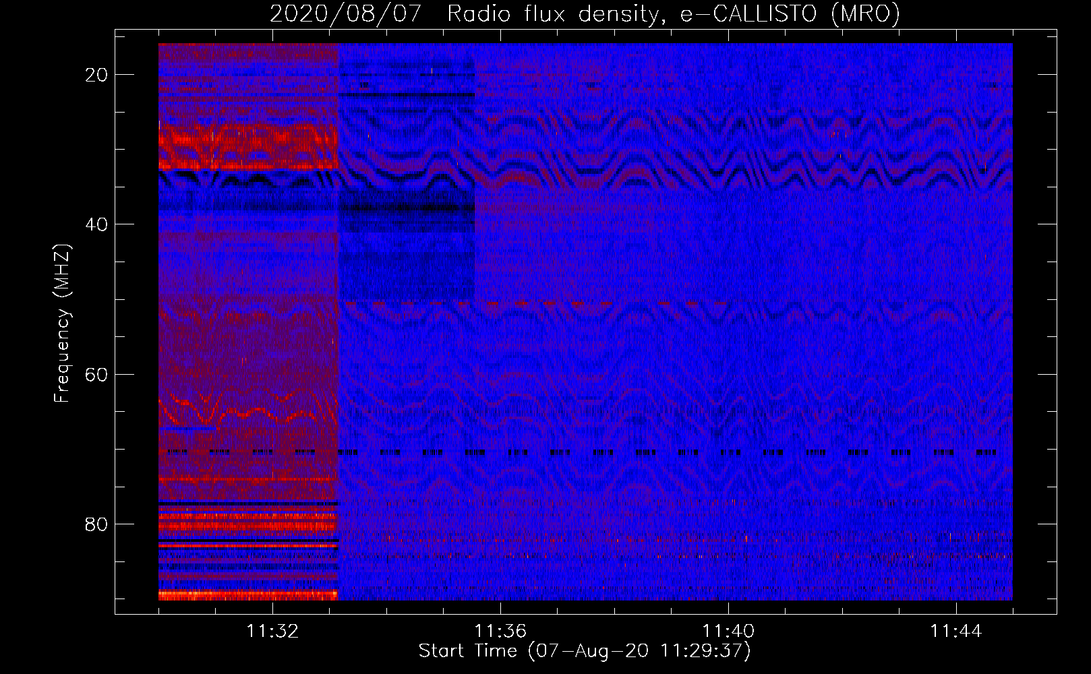Click the frequency tick label 40
This screenshot has height=674, width=1091.
(96, 224)
